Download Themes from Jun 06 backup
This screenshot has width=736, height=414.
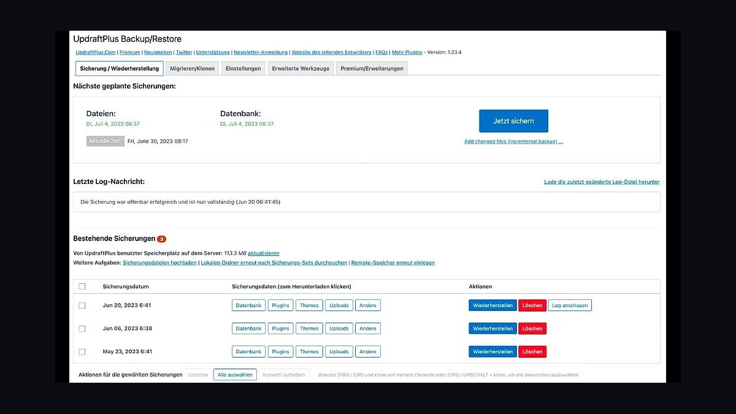pos(309,328)
